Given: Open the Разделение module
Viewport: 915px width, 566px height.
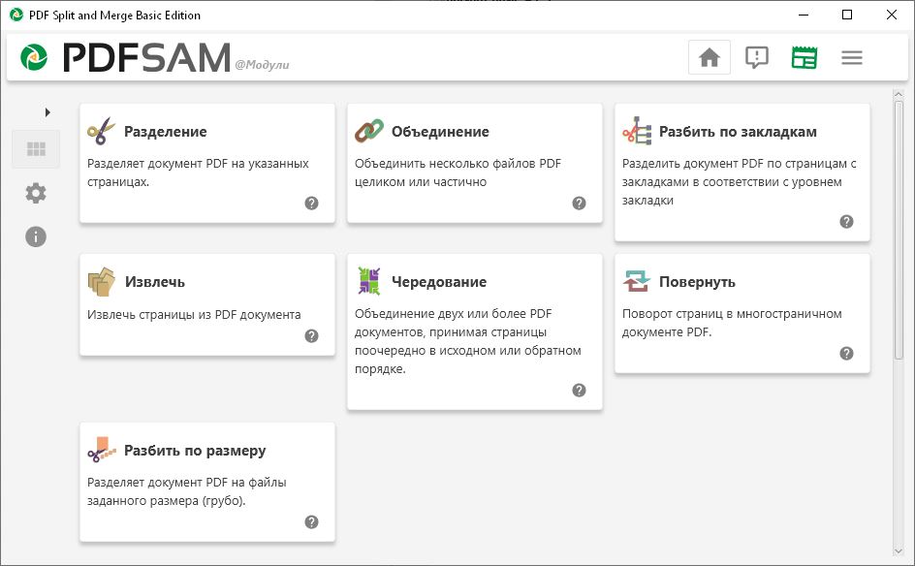Looking at the screenshot, I should coord(165,132).
